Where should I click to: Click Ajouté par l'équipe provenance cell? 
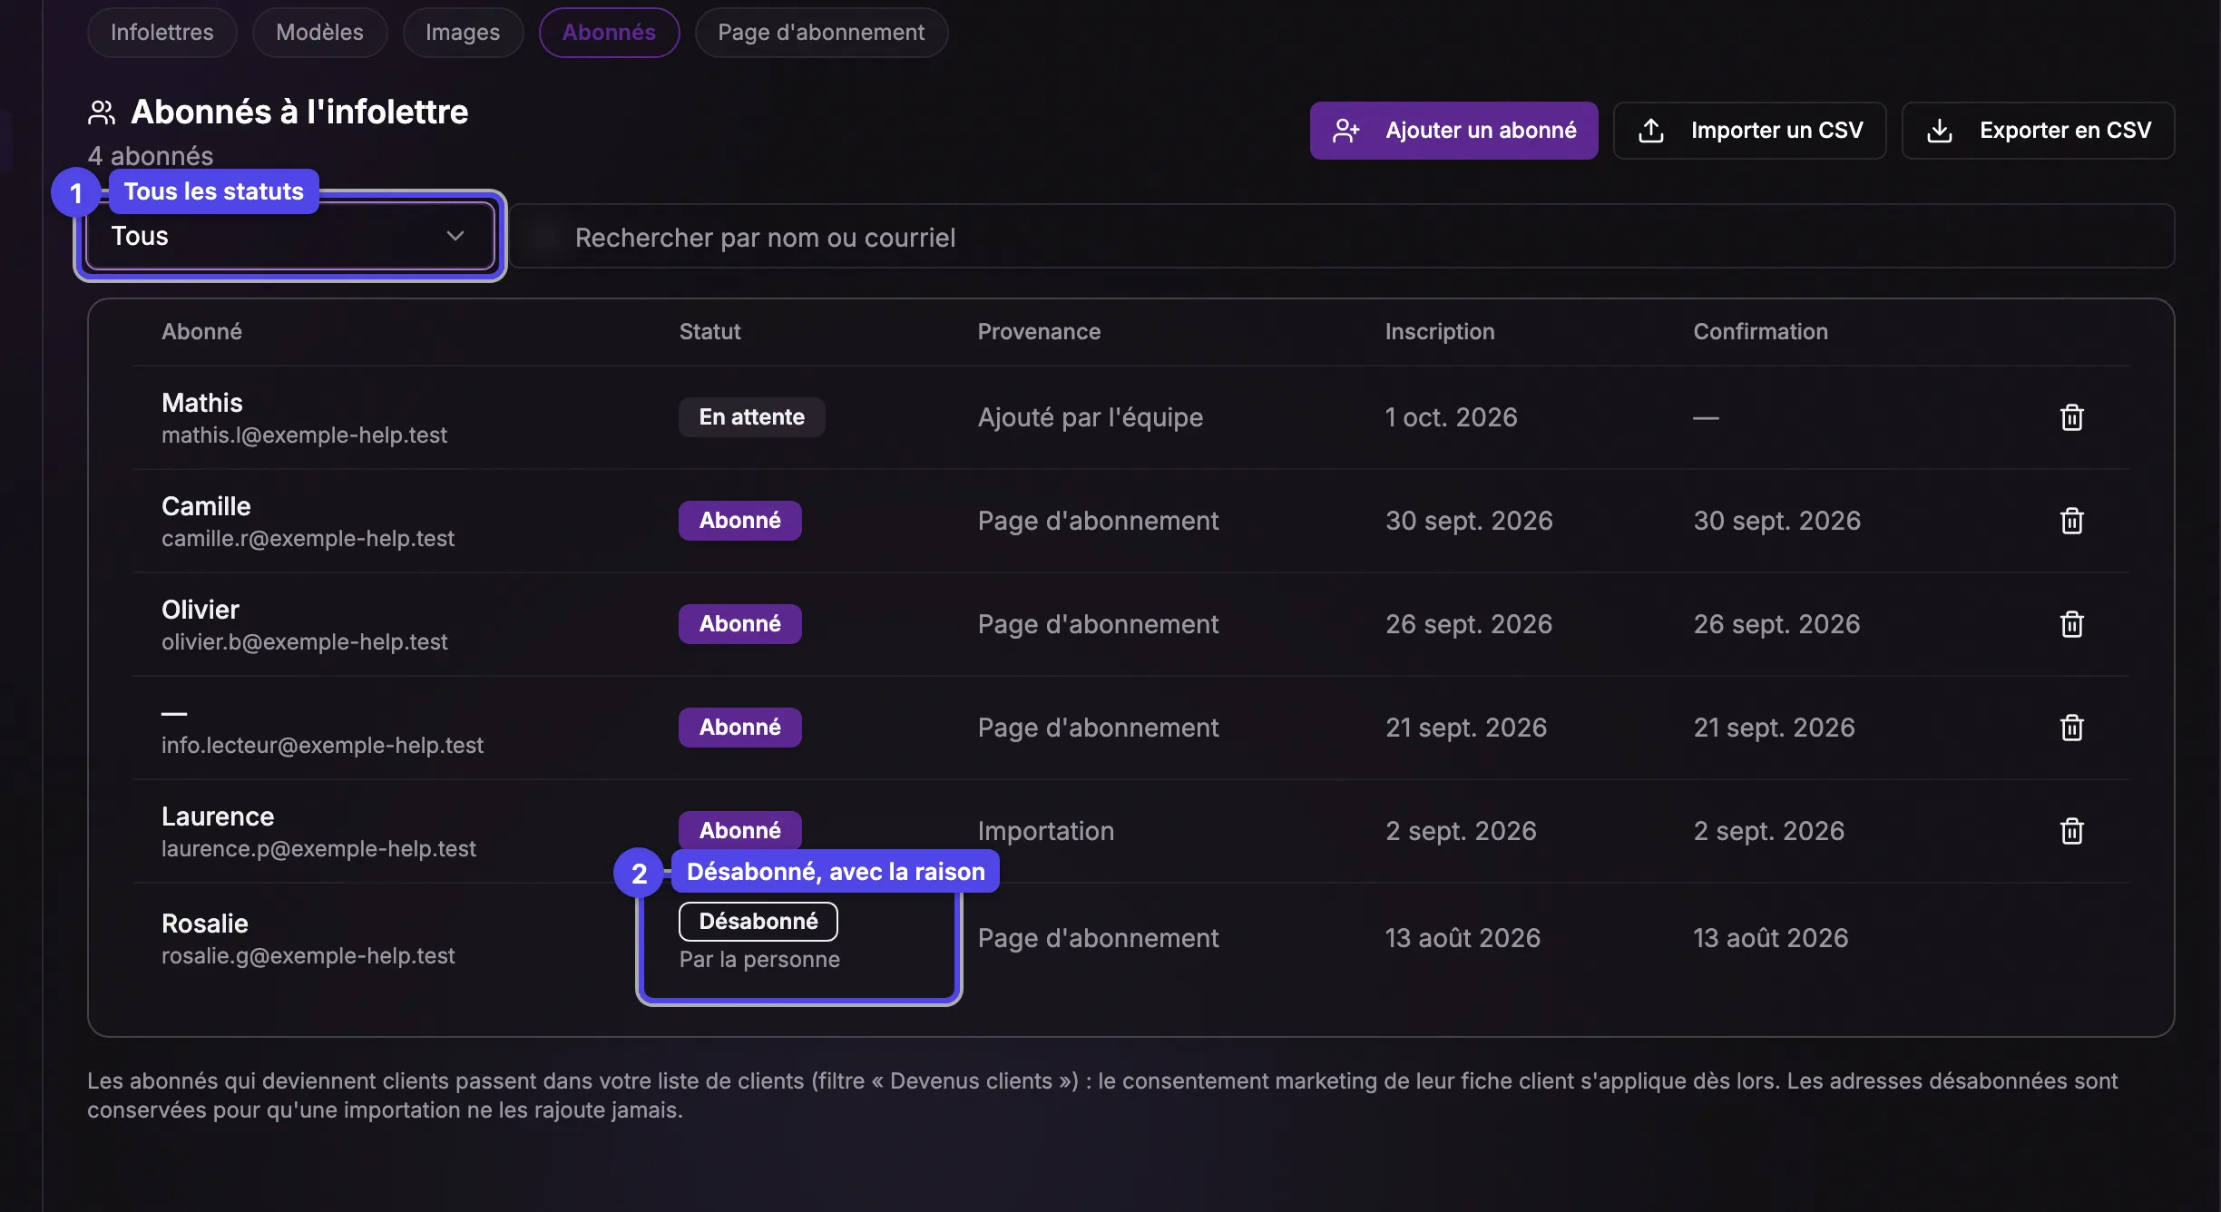[x=1090, y=417]
